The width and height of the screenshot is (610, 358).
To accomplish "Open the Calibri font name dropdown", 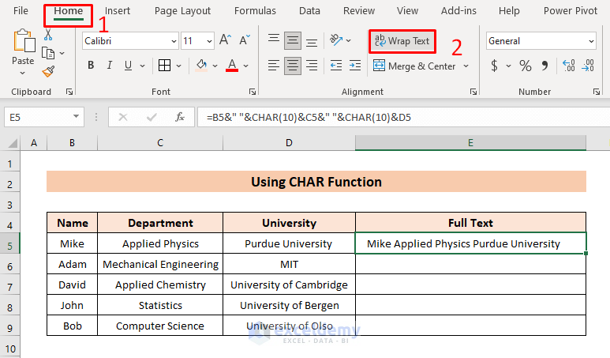I will click(x=174, y=41).
